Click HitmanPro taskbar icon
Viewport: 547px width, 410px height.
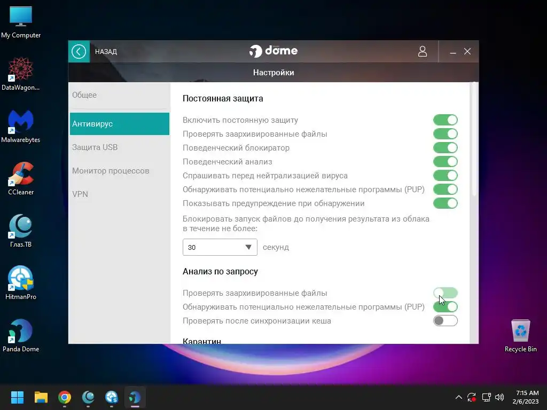(x=112, y=397)
